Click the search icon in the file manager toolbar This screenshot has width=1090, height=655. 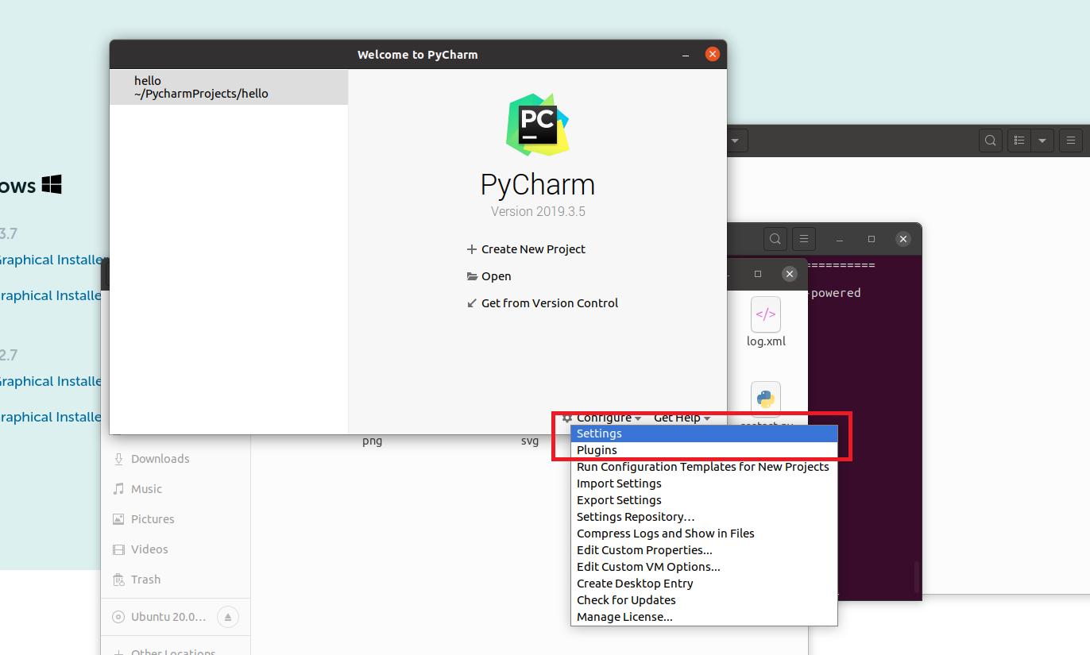(991, 140)
